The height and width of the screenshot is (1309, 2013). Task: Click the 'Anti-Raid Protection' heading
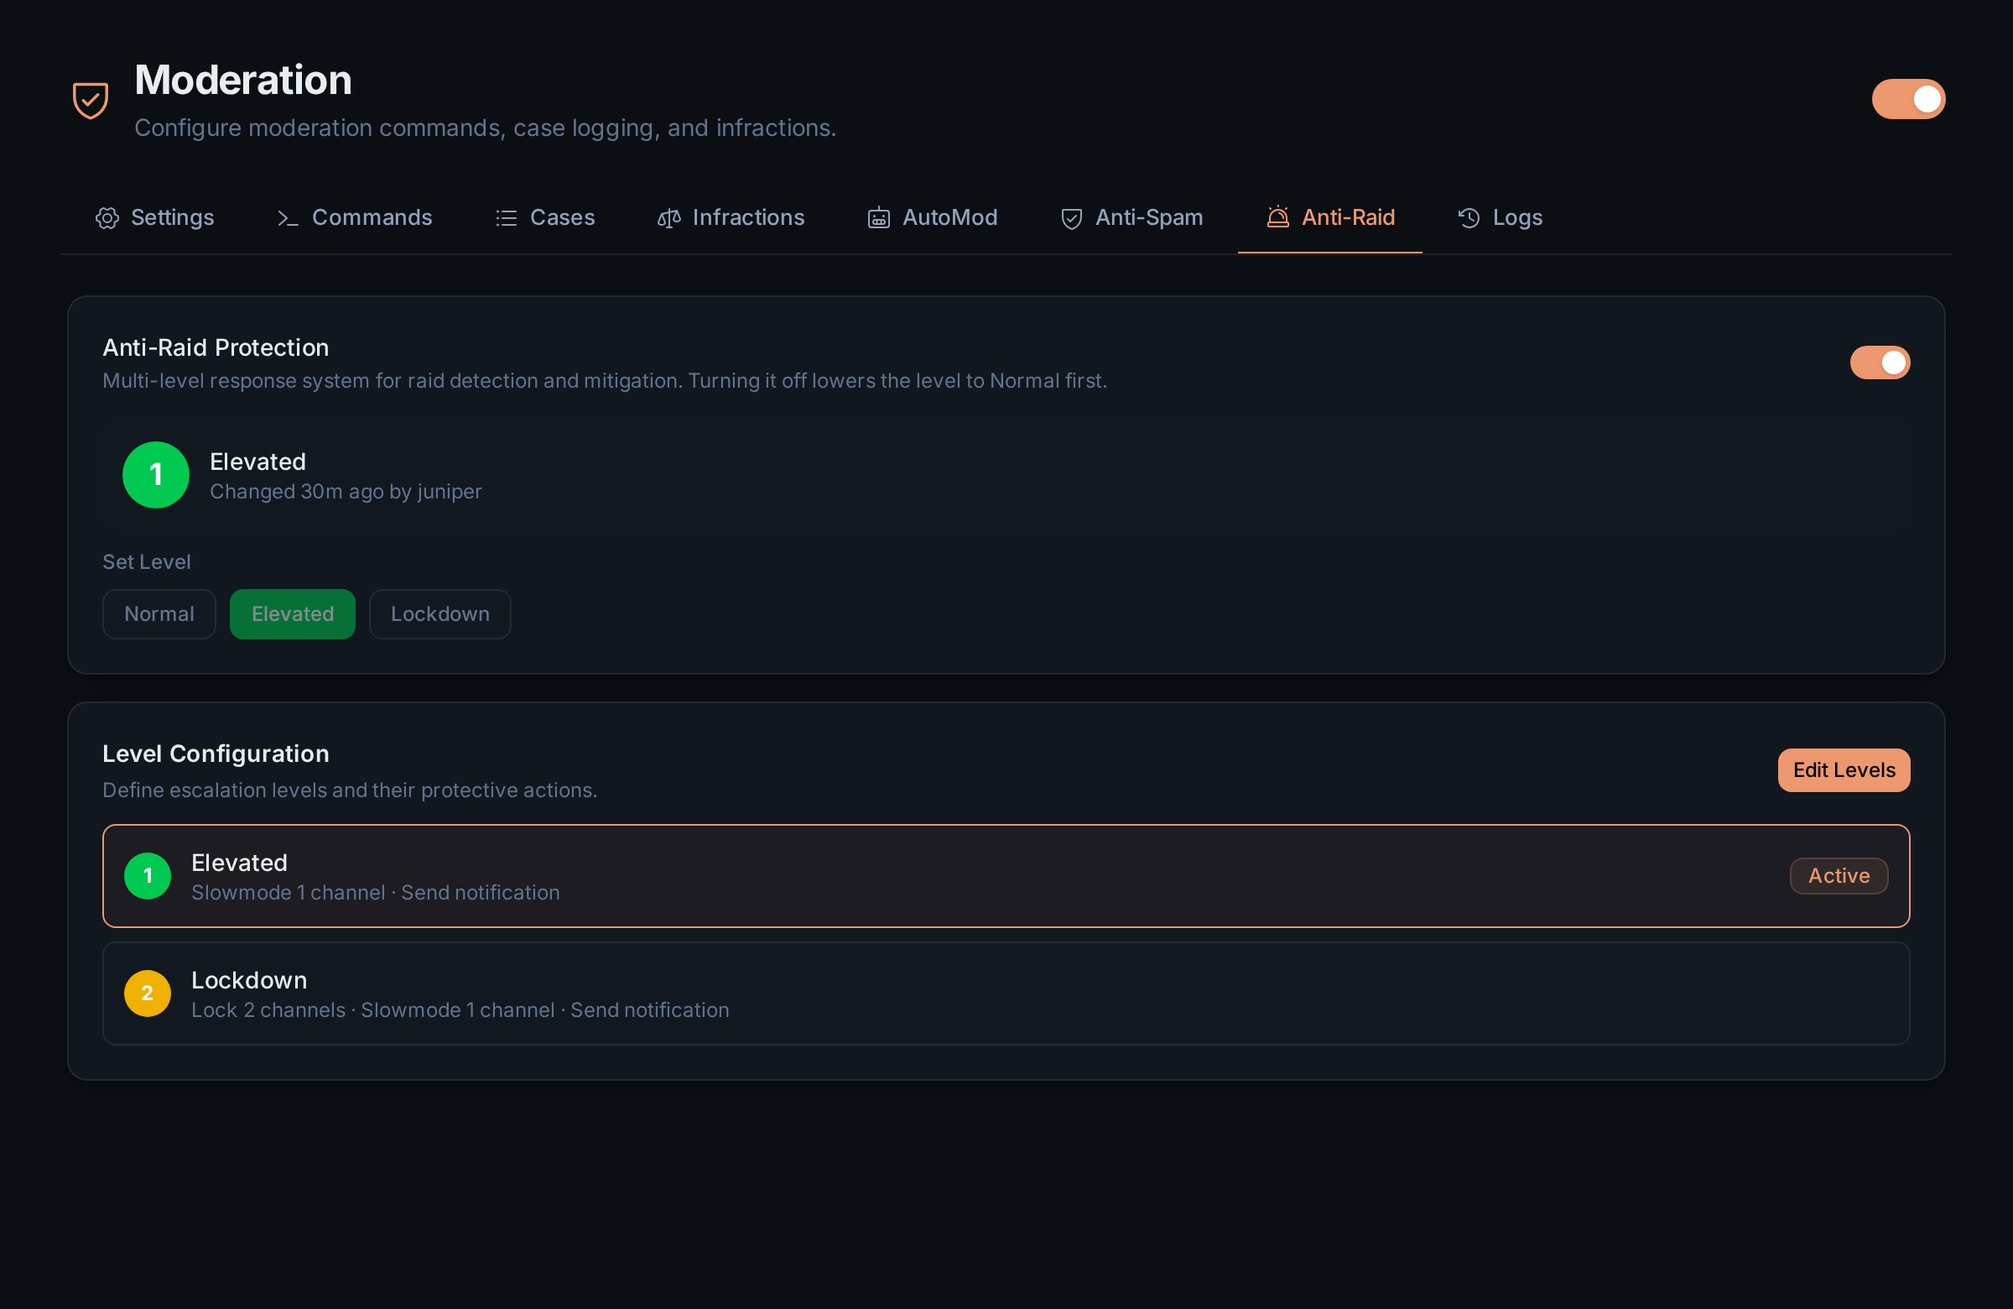pyautogui.click(x=216, y=347)
